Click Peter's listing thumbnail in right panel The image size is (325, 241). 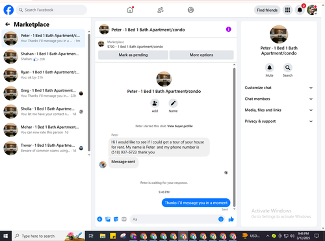pos(279,34)
